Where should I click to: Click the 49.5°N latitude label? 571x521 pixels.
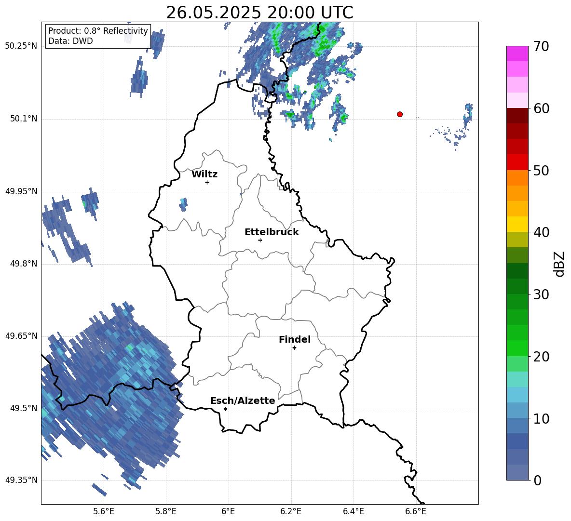pos(23,408)
